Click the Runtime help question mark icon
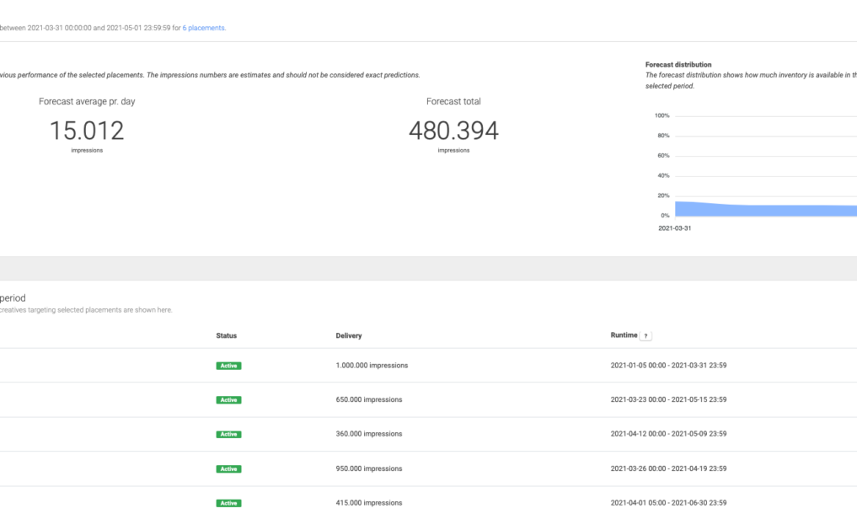 tap(645, 335)
